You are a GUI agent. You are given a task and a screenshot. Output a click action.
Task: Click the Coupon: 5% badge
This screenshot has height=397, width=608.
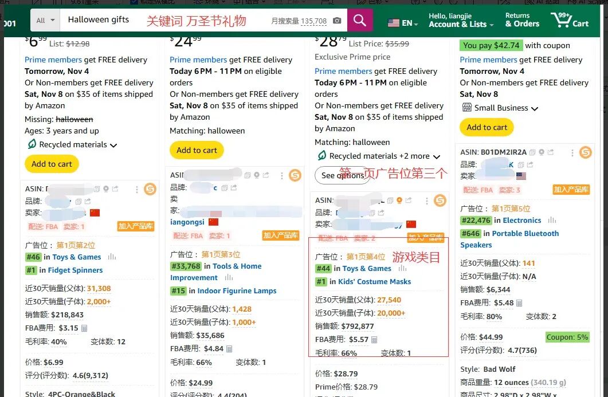pos(567,337)
